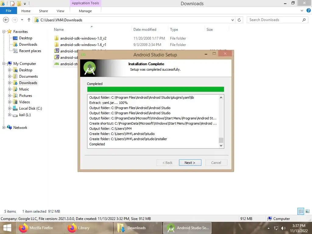This screenshot has width=312, height=234.
Task: Click the install log scrollbar thumb
Action: point(221,140)
